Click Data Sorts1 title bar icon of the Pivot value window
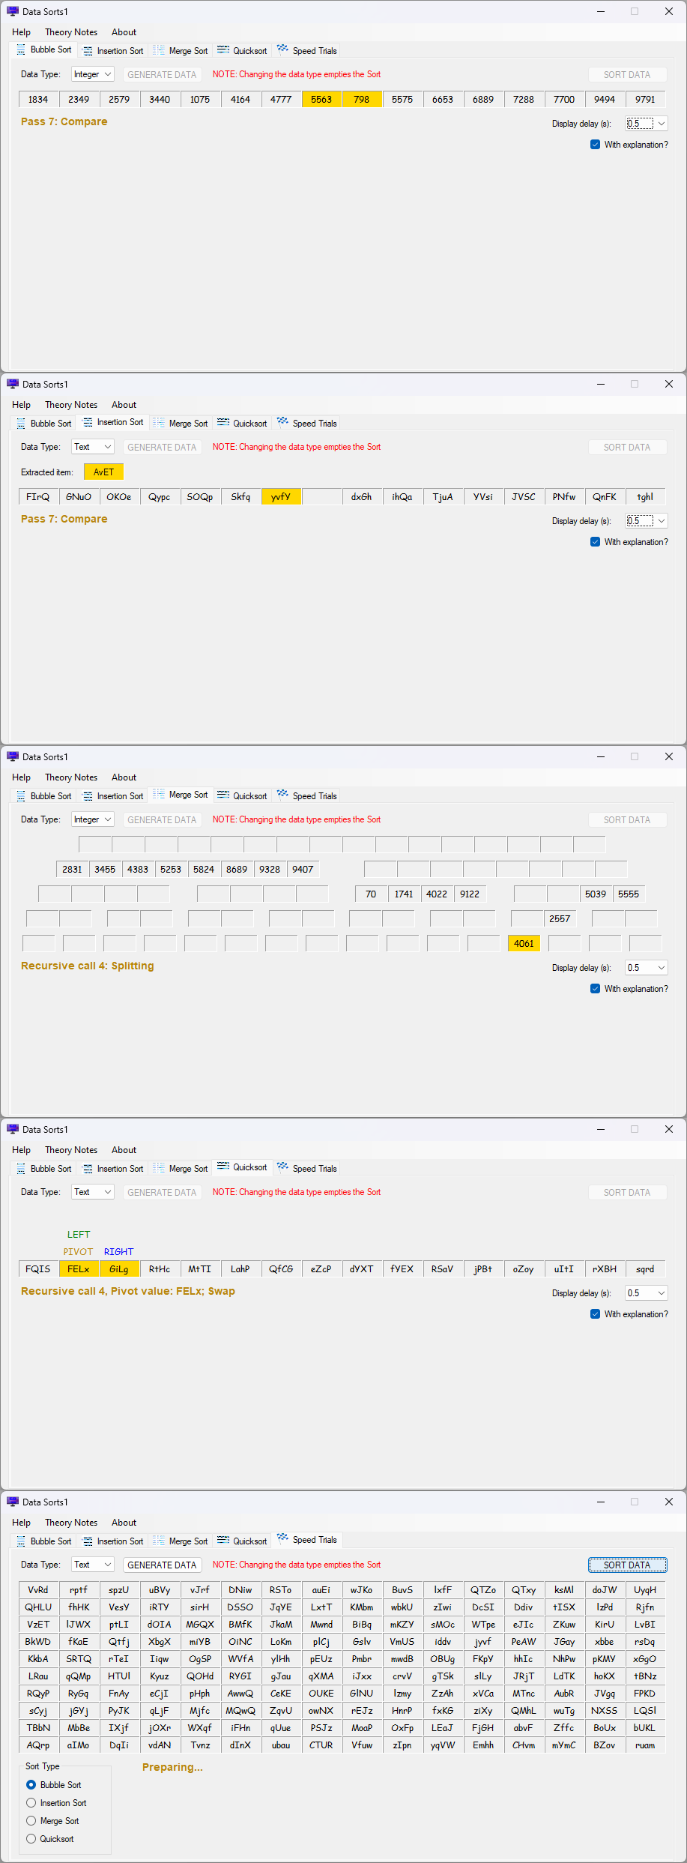The image size is (687, 1863). 13,1129
